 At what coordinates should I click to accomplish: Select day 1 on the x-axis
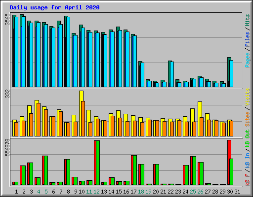point(16,192)
